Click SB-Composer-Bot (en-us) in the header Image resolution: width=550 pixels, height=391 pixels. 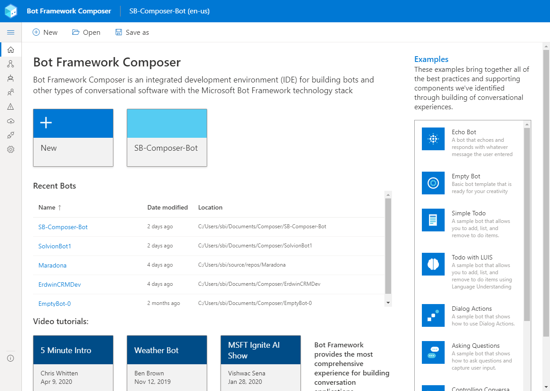tap(169, 11)
